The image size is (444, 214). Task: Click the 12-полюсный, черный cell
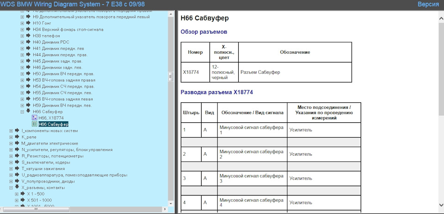pyautogui.click(x=224, y=72)
